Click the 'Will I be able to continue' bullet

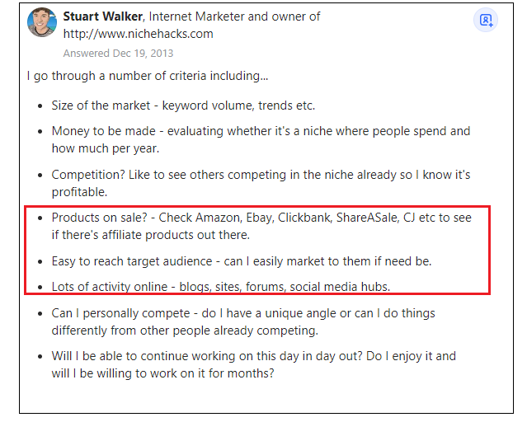pyautogui.click(x=254, y=356)
